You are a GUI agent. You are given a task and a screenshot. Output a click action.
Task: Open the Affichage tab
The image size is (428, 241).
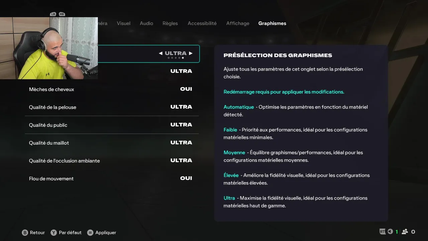[x=238, y=23]
